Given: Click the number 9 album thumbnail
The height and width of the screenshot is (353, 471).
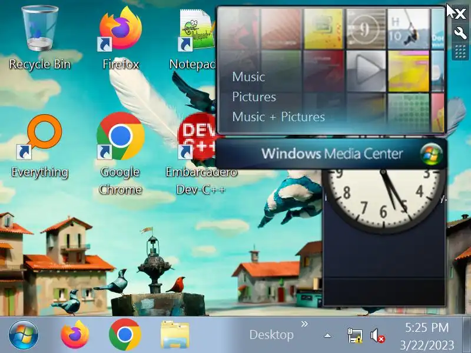Looking at the screenshot, I should pos(366,29).
